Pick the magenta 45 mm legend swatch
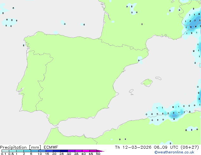This screenshot has height=155, width=201. pos(93,151)
